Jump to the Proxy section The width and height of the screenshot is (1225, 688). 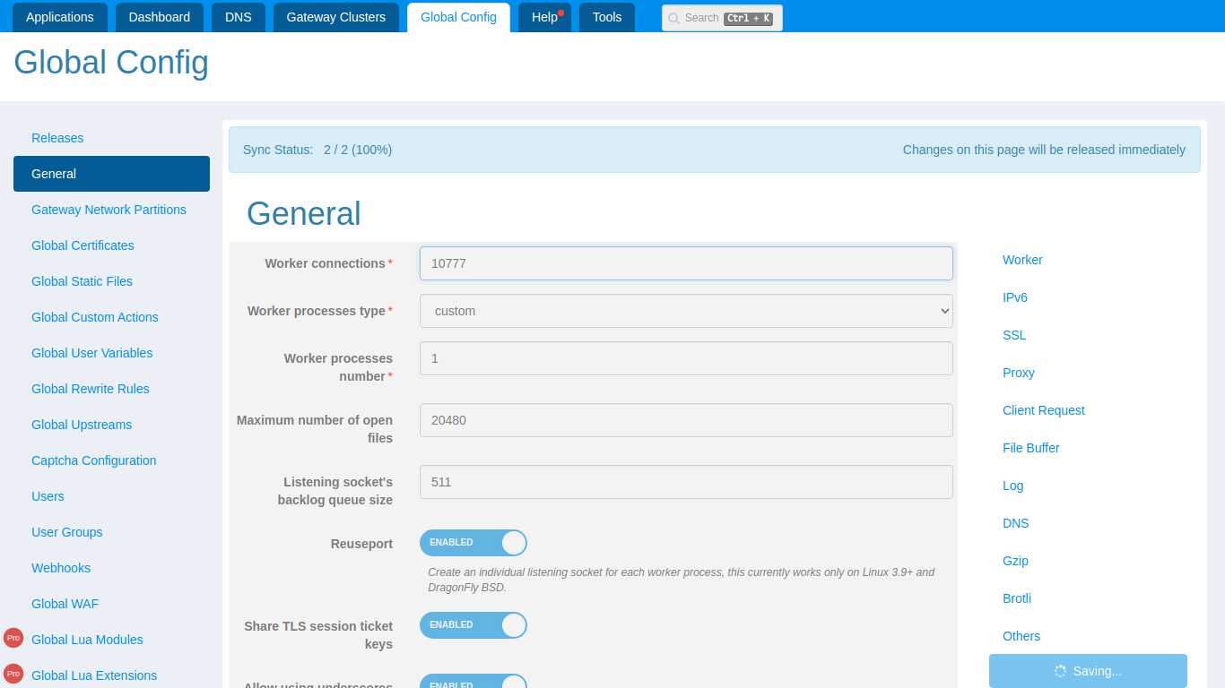point(1019,373)
